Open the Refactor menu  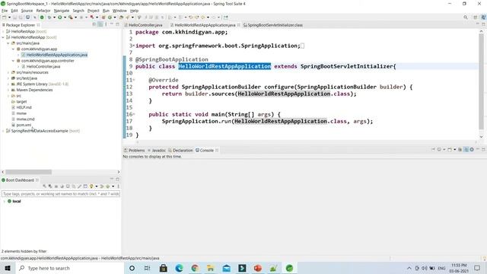point(43,11)
